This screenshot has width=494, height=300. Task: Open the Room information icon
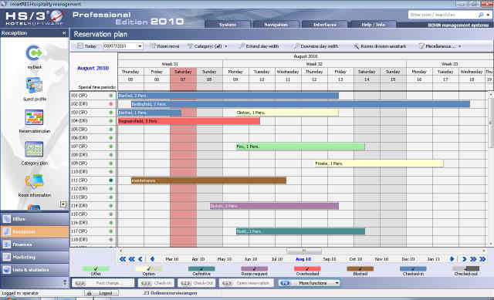coord(34,182)
